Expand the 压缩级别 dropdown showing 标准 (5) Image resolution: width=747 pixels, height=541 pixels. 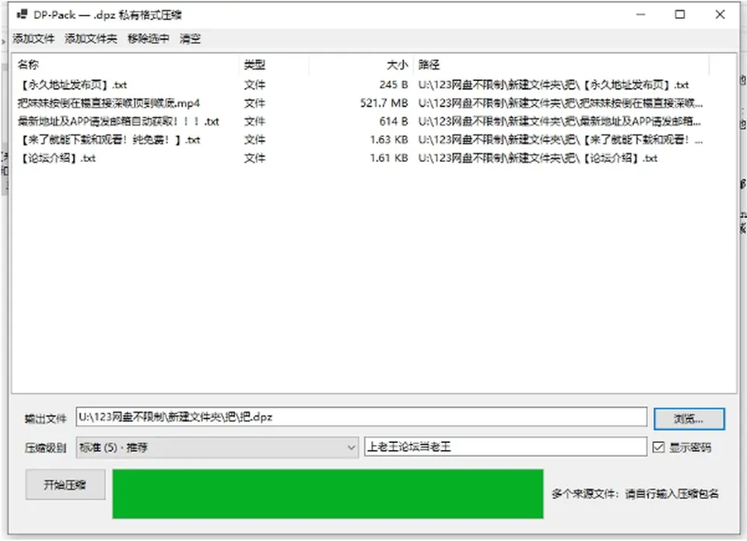point(217,448)
